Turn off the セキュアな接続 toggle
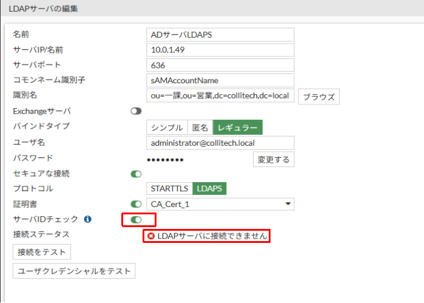The image size is (424, 303). (136, 174)
